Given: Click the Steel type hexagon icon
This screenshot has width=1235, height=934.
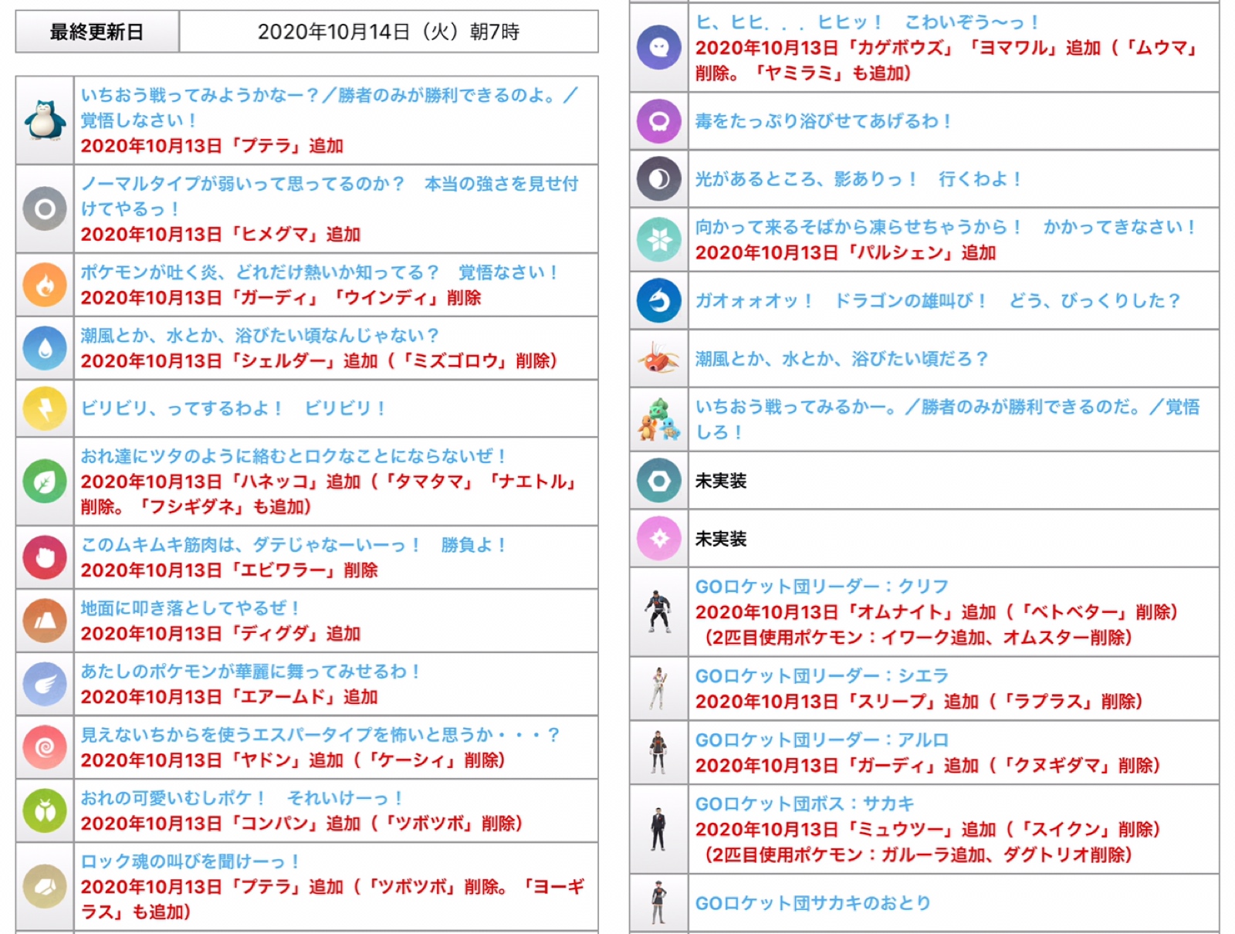Looking at the screenshot, I should coord(658,481).
